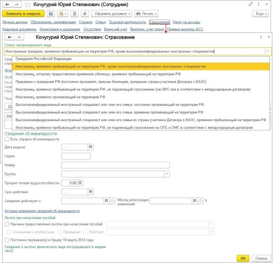
Task: Open the Начисления и удержания link
Action: (x=60, y=29)
